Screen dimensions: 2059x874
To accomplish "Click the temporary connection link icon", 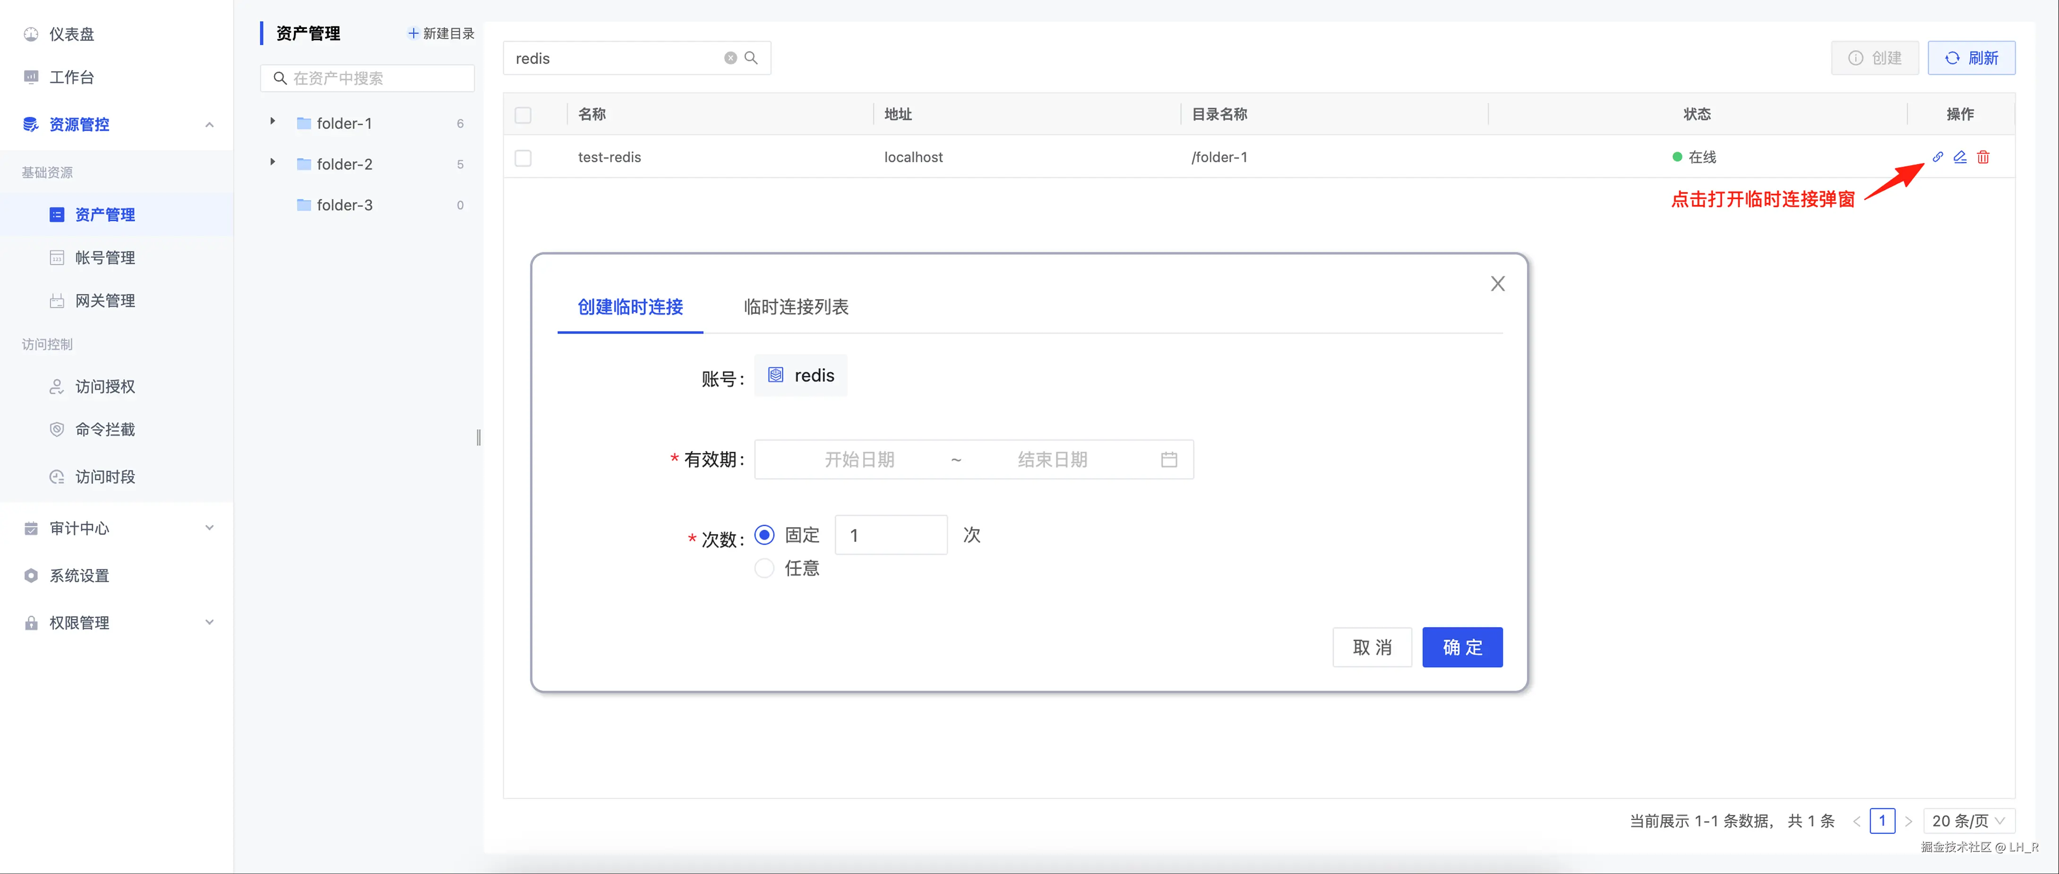I will click(1938, 157).
